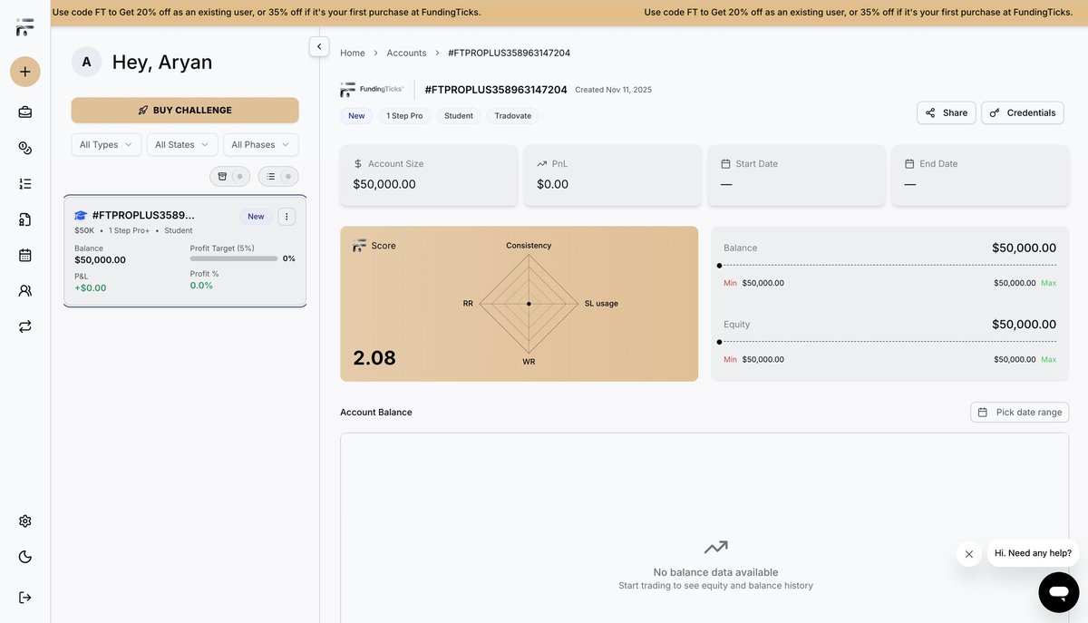Click the SL usage label on radar chart
Screen dimensions: 1088x623
(x=601, y=303)
